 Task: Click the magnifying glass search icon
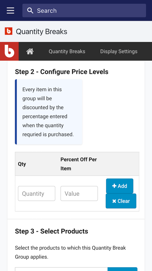click(30, 11)
